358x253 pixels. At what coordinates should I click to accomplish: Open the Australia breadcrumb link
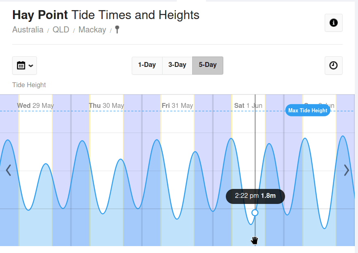pyautogui.click(x=28, y=30)
